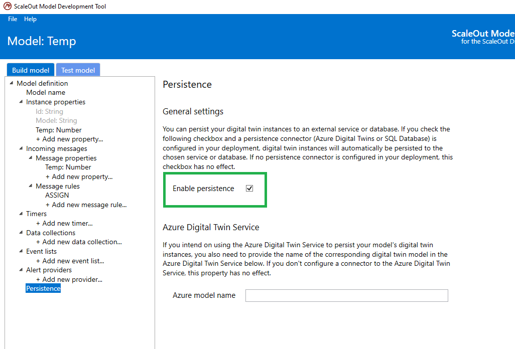
Task: Click the General settings heading
Action: click(x=193, y=111)
